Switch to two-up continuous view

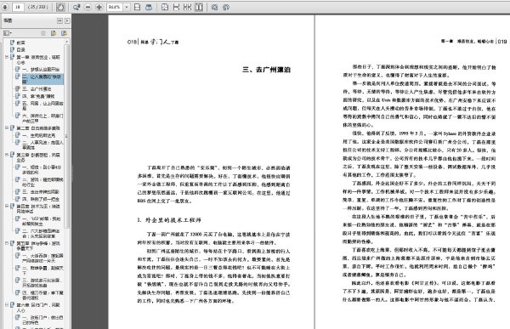187,7
